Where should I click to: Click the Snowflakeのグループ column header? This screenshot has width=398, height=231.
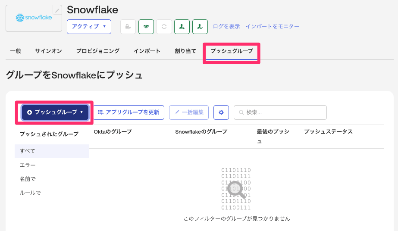201,131
